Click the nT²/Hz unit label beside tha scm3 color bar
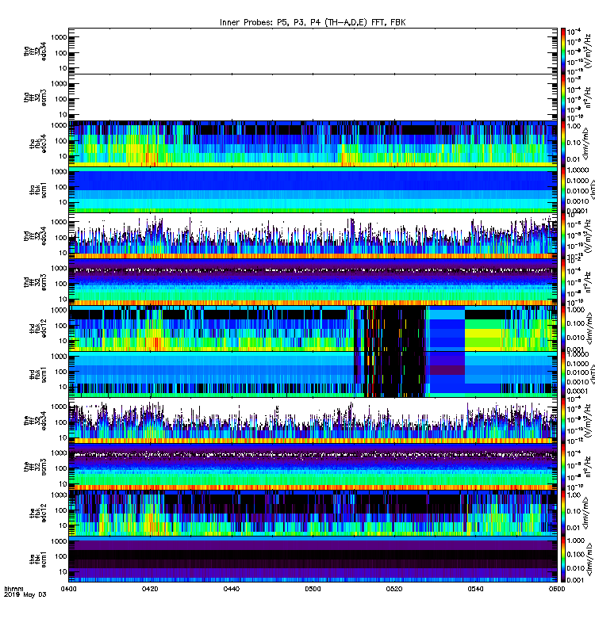The image size is (595, 634). tap(588, 97)
